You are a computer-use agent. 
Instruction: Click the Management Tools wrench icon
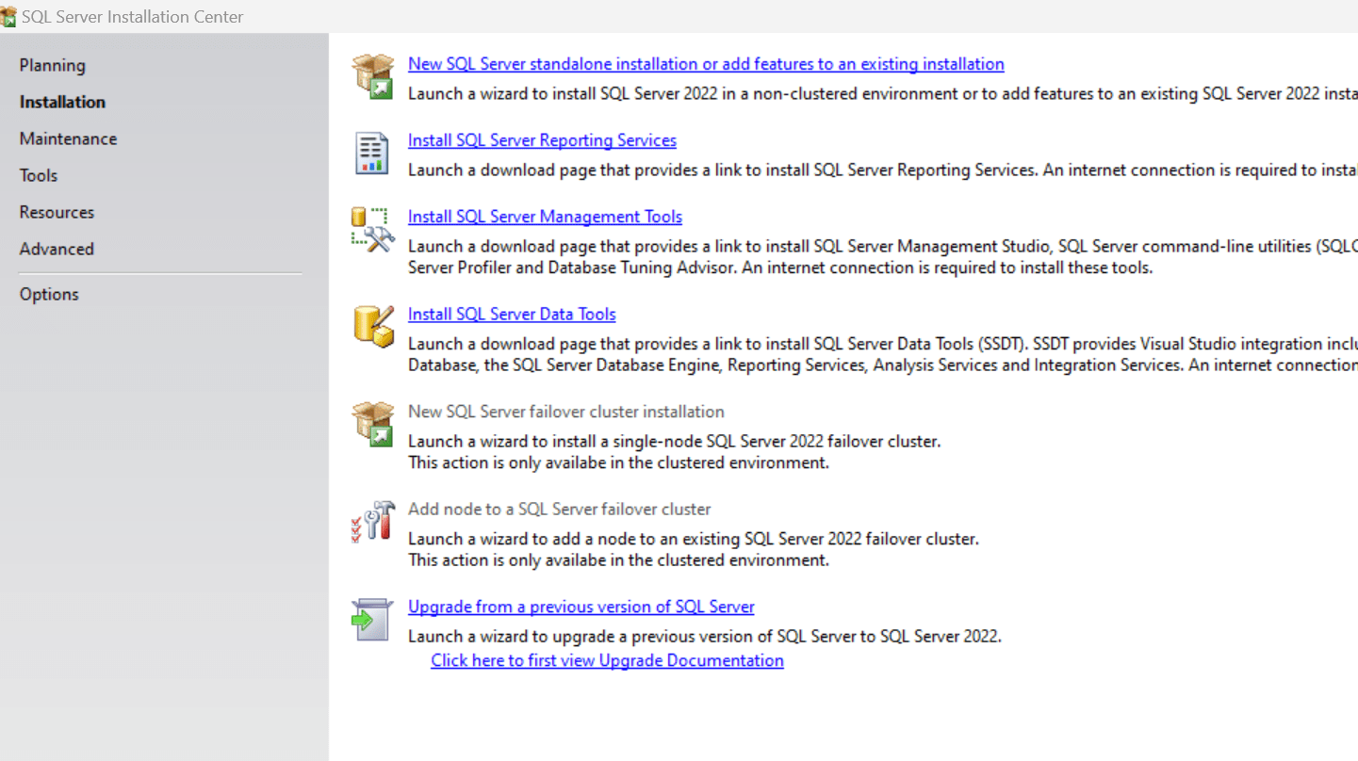[x=372, y=229]
